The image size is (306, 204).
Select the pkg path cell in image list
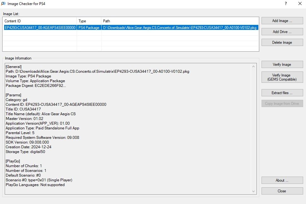(180, 28)
